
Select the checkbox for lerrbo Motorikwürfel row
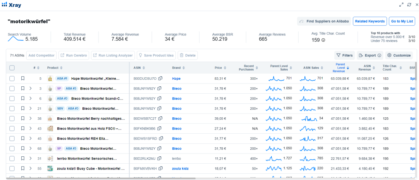(12, 159)
